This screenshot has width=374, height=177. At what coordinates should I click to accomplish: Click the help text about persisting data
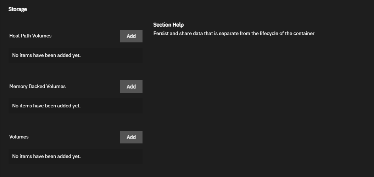click(234, 34)
